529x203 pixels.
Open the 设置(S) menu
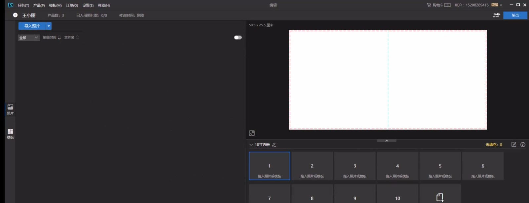pyautogui.click(x=88, y=5)
